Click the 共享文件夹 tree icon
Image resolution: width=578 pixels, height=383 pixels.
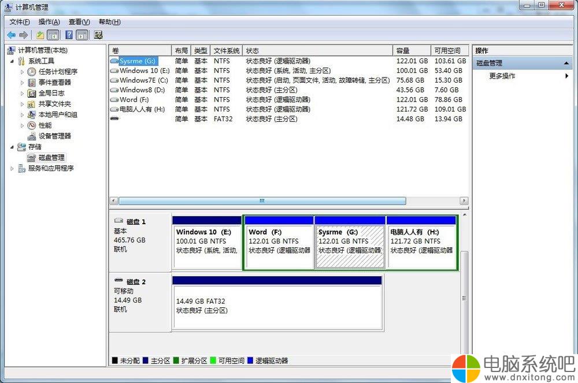tap(32, 104)
